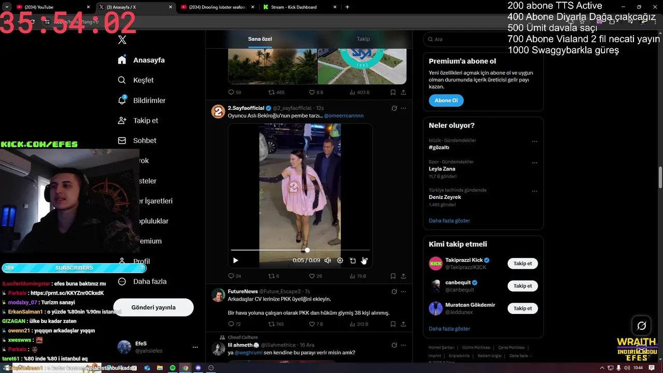The height and width of the screenshot is (373, 663).
Task: Open the pink dress video thumbnail
Action: [x=300, y=196]
